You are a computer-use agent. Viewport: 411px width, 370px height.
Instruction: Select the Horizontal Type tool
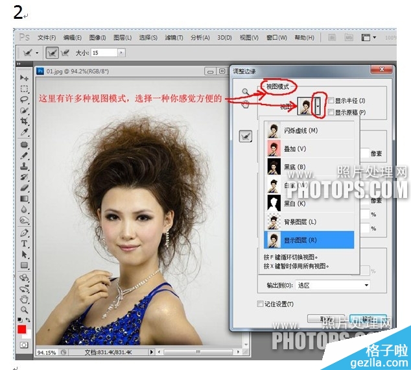(x=24, y=243)
